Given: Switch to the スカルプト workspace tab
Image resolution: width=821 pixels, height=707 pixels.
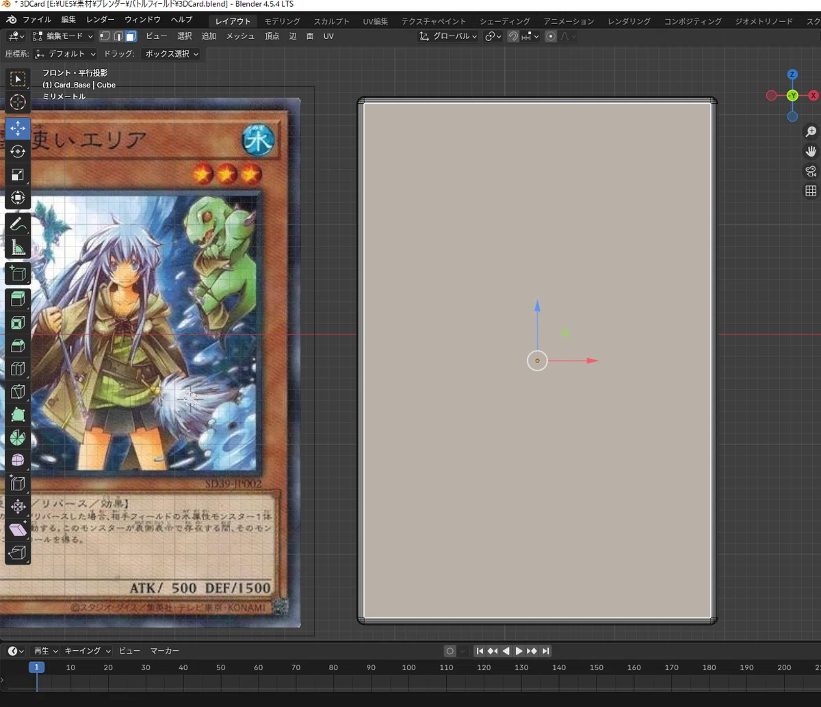Looking at the screenshot, I should point(332,21).
